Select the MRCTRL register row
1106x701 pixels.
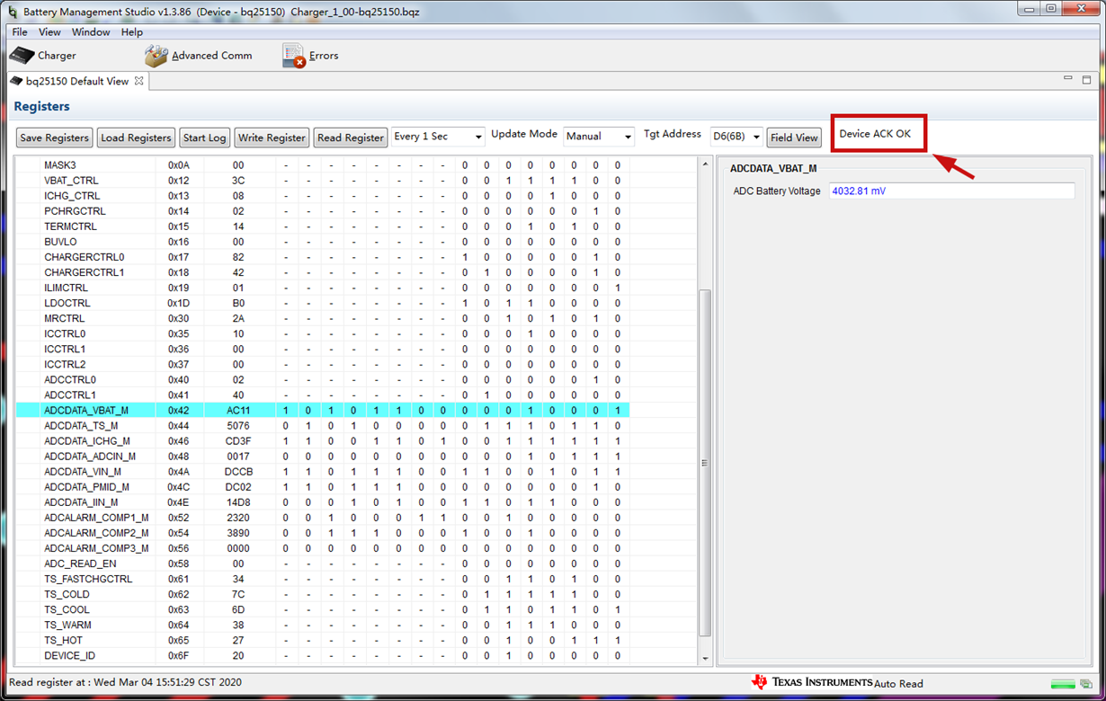(322, 318)
